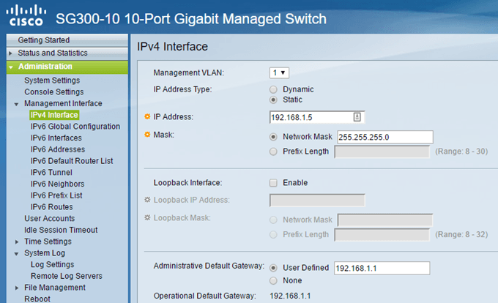Viewport: 498px width, 303px height.
Task: Click the Network Mask input field
Action: 385,137
